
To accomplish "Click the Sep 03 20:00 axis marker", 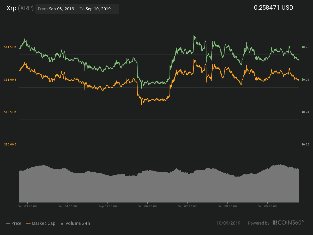I will [27, 206].
